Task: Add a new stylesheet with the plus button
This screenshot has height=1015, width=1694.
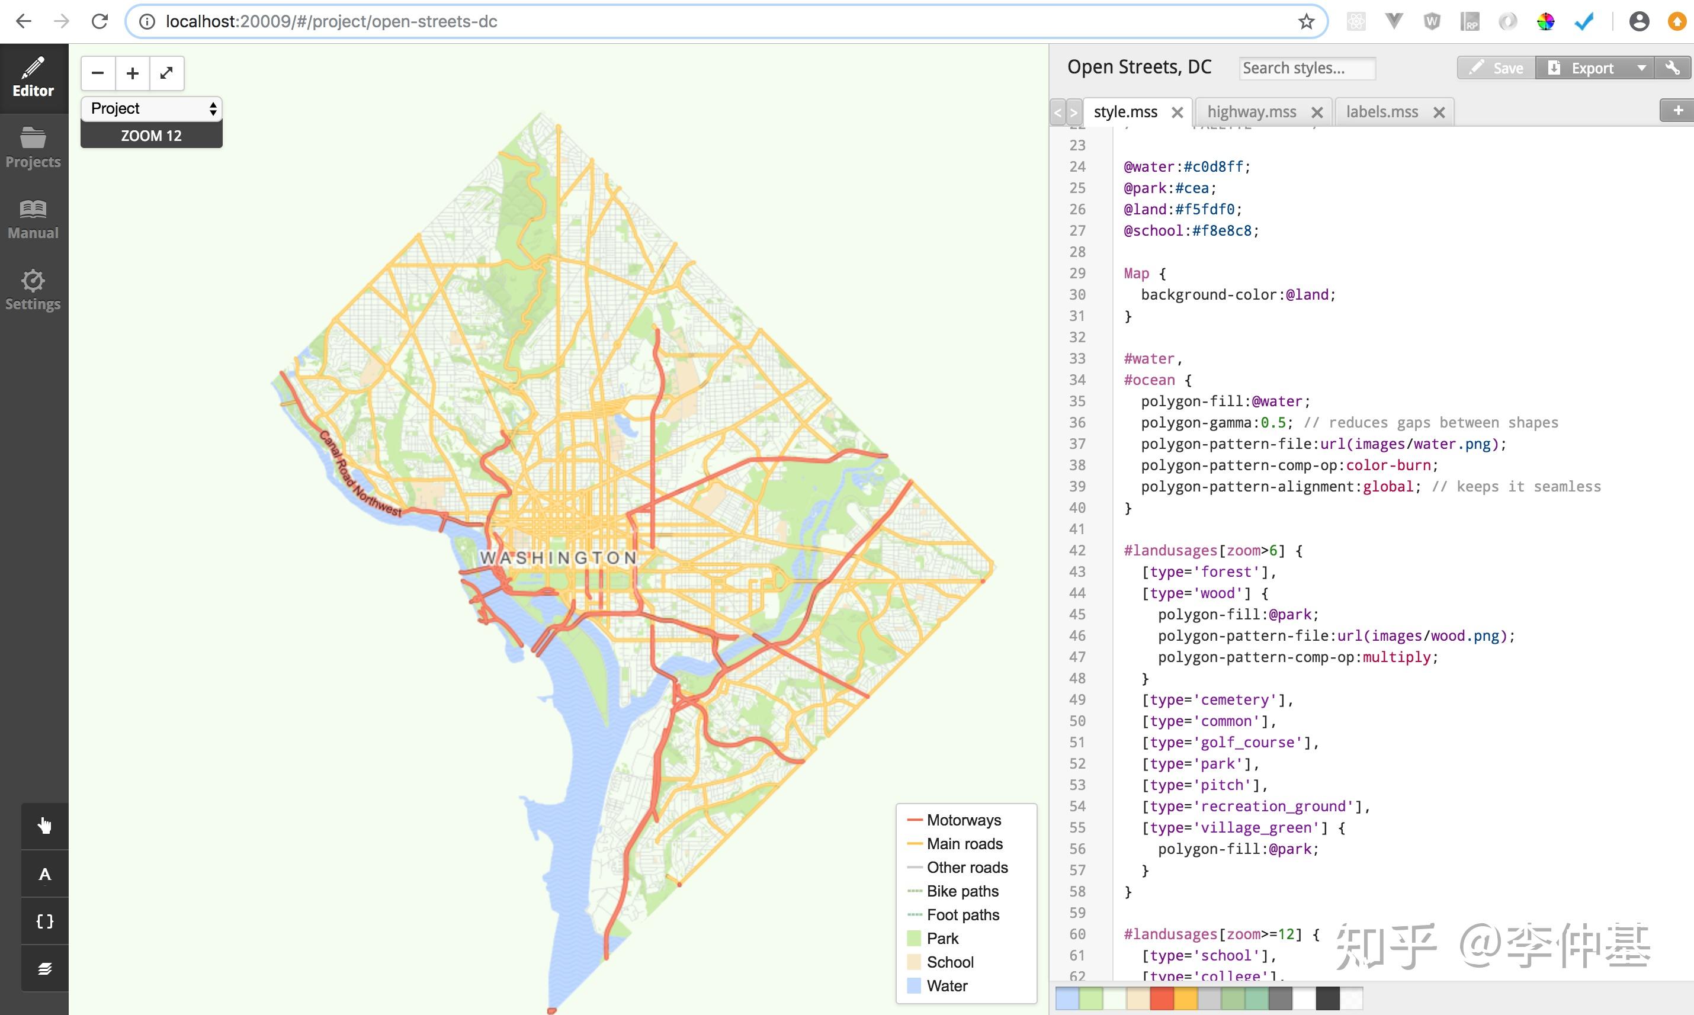Action: (1677, 110)
